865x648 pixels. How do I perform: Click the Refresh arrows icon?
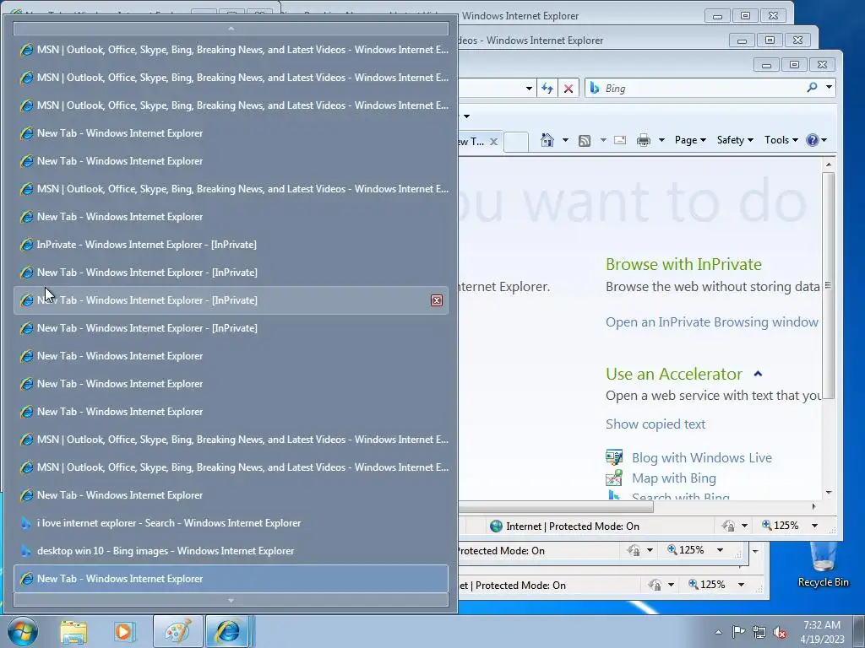pyautogui.click(x=547, y=88)
